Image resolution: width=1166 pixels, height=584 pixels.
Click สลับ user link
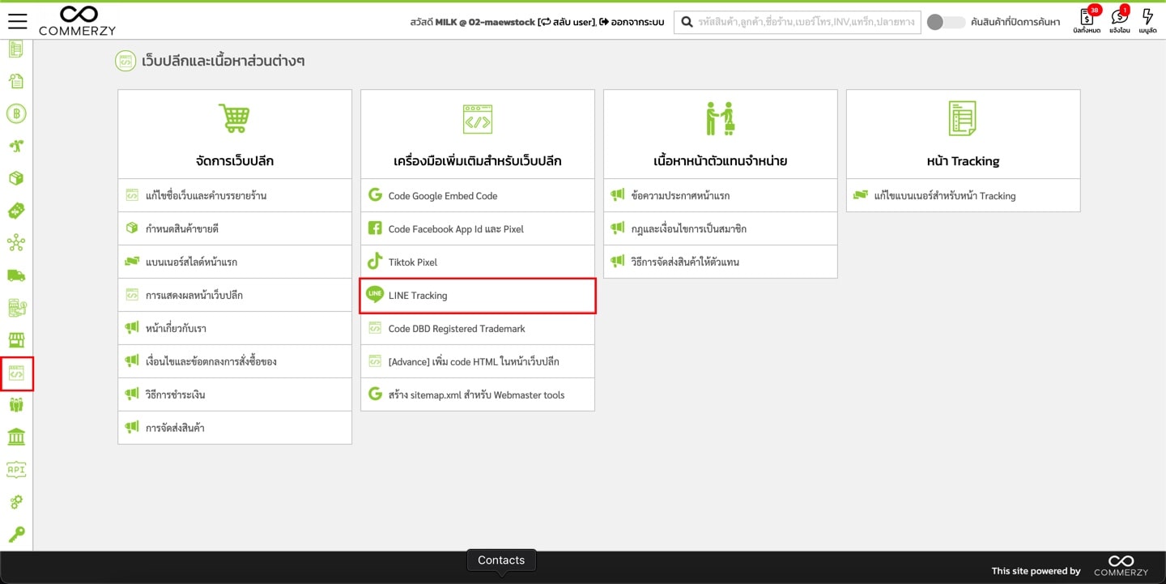[566, 22]
